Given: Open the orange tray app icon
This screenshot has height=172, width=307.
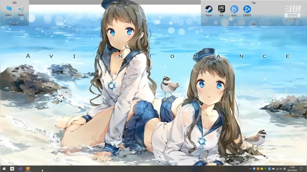Looking at the screenshot, I should coord(258,169).
